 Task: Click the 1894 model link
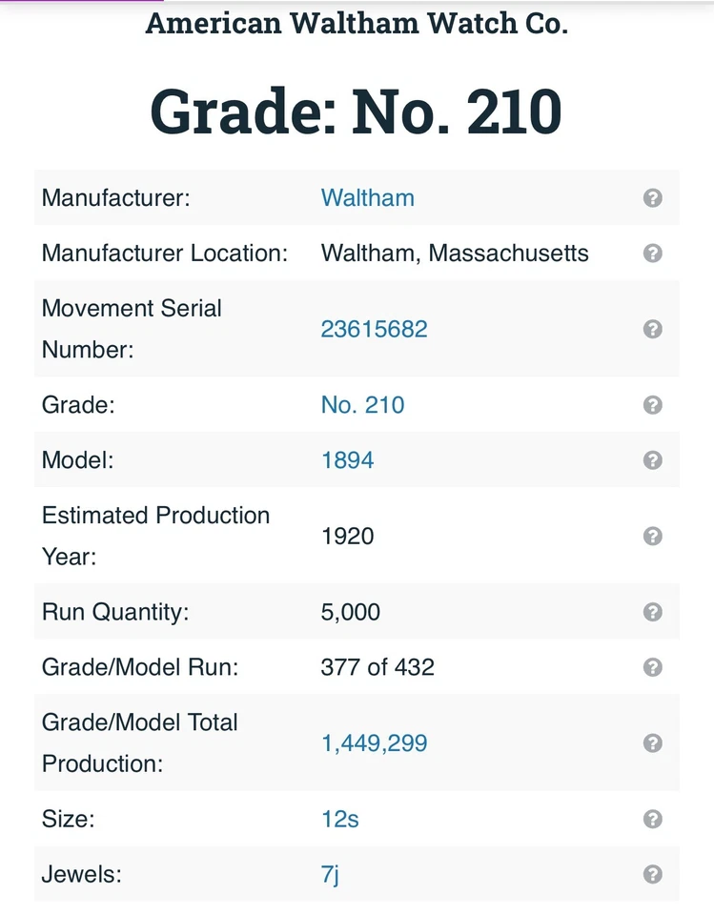coord(347,460)
